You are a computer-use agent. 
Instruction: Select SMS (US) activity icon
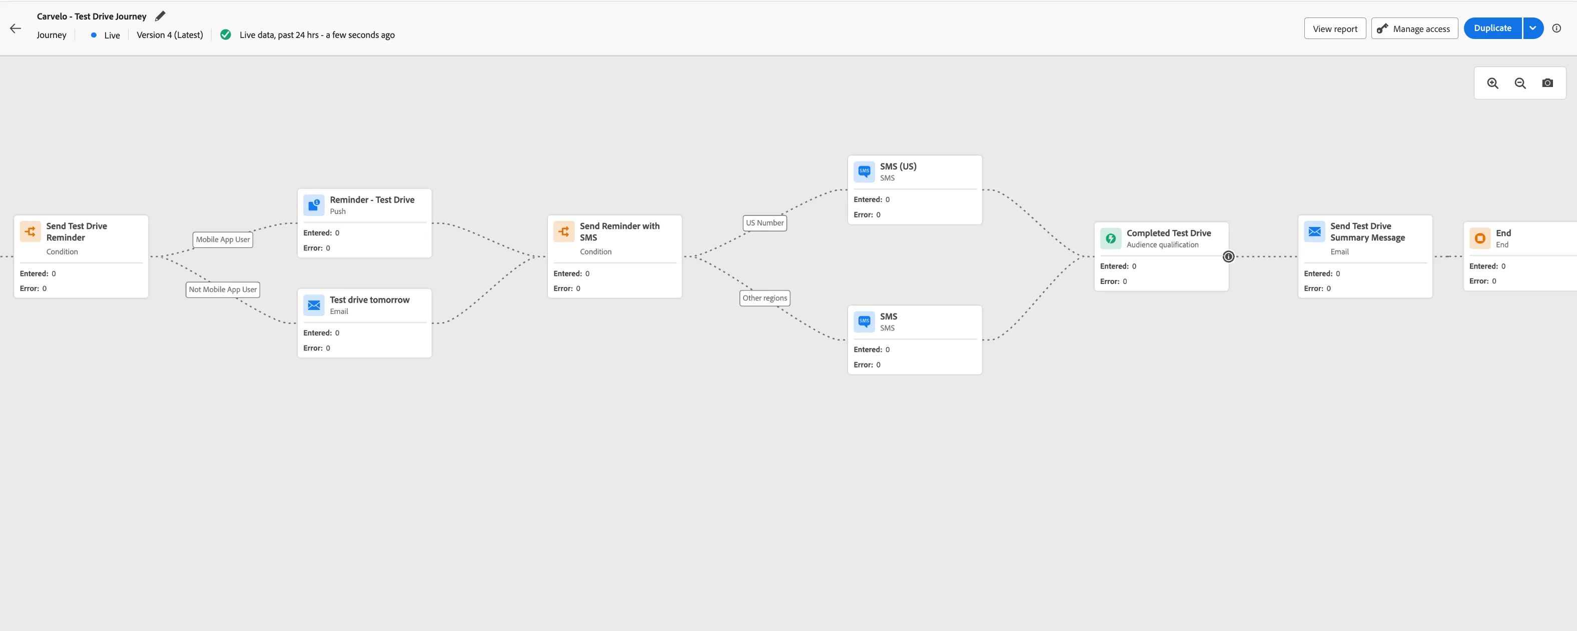tap(865, 171)
